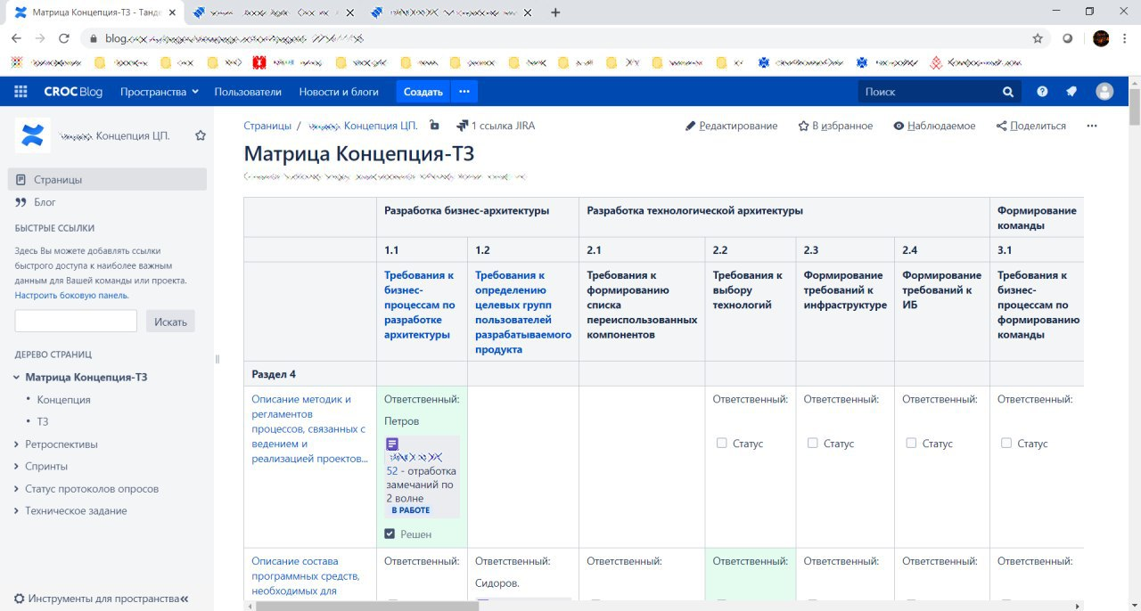Expand Статус протоколов опросов tree node
Image resolution: width=1141 pixels, height=611 pixels.
click(x=17, y=489)
